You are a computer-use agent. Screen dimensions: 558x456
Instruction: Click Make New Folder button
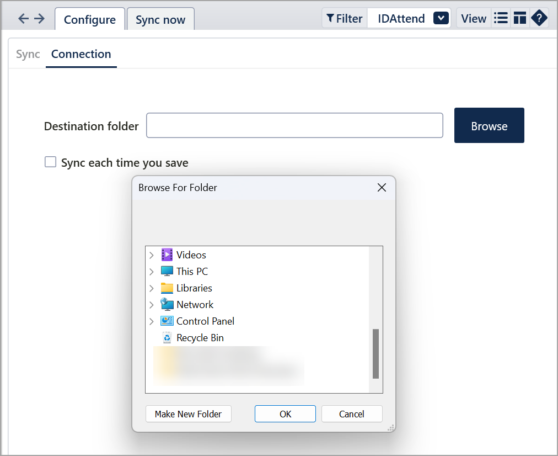[x=188, y=414]
